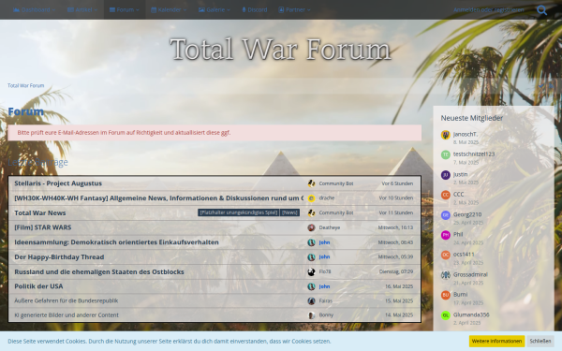
Task: Open the Discord navigation item
Action: [255, 9]
